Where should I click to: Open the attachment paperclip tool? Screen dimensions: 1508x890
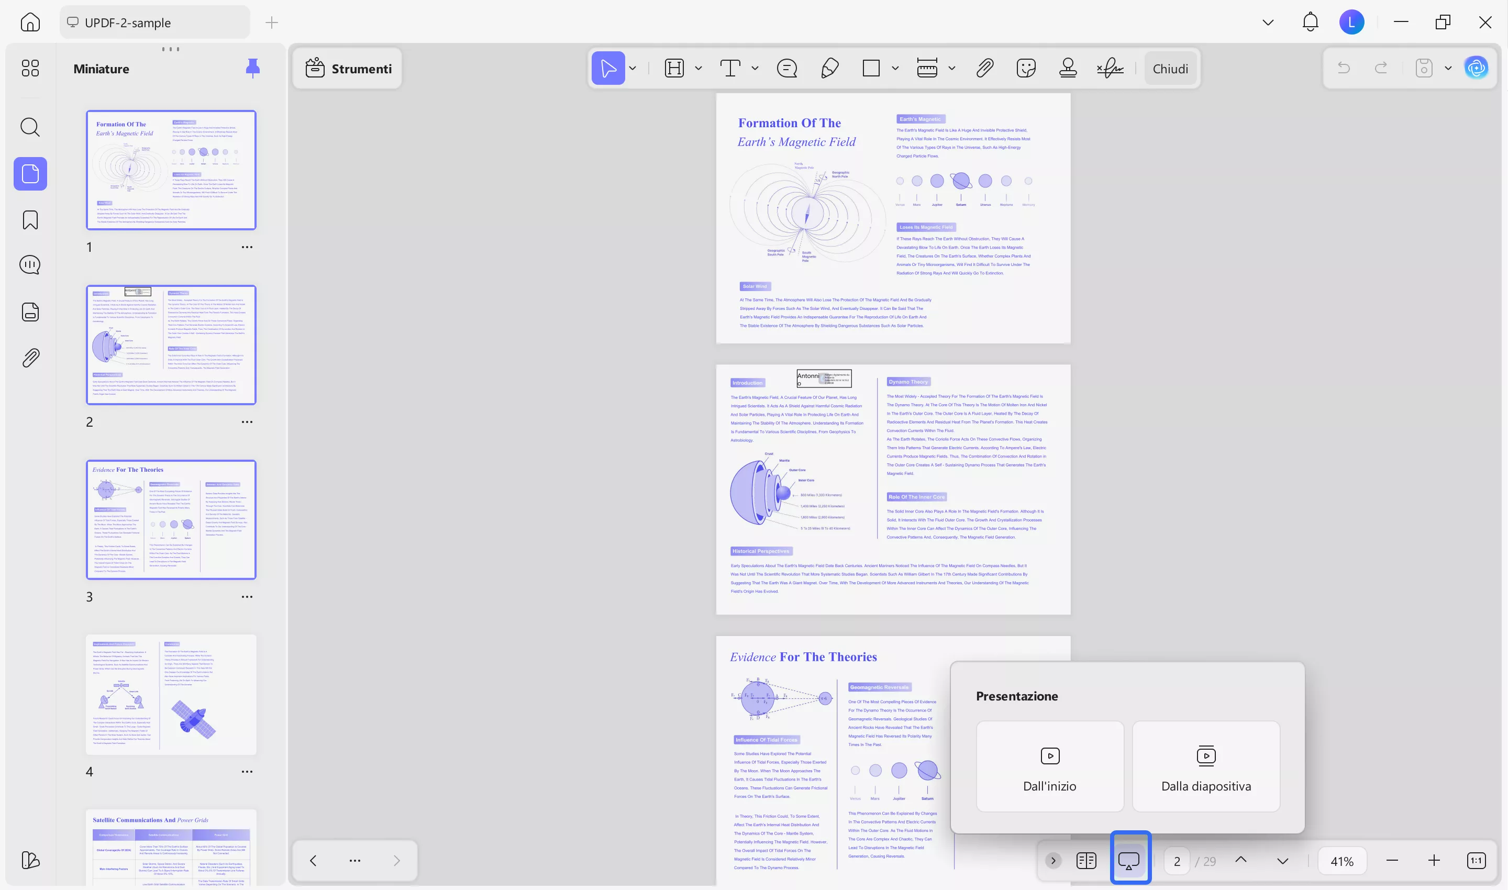pos(984,68)
